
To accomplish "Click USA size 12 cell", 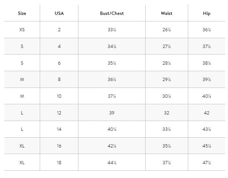I will point(59,113).
